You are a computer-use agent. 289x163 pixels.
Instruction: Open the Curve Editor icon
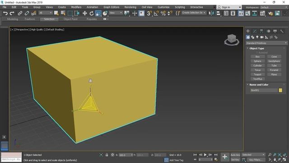coord(248,13)
